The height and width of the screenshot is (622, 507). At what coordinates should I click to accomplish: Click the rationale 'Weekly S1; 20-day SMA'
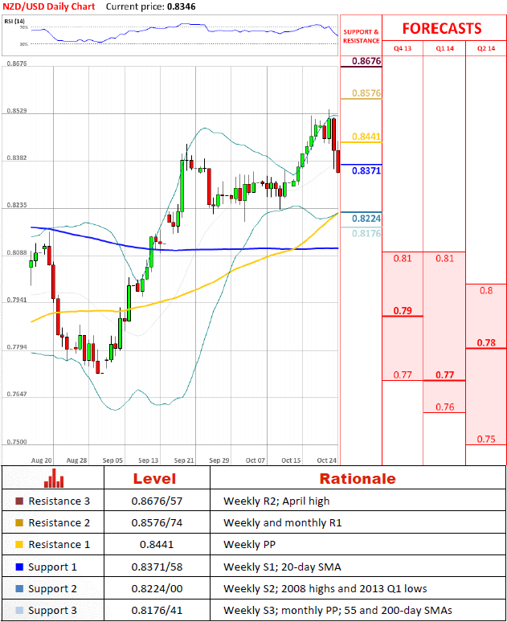(282, 567)
